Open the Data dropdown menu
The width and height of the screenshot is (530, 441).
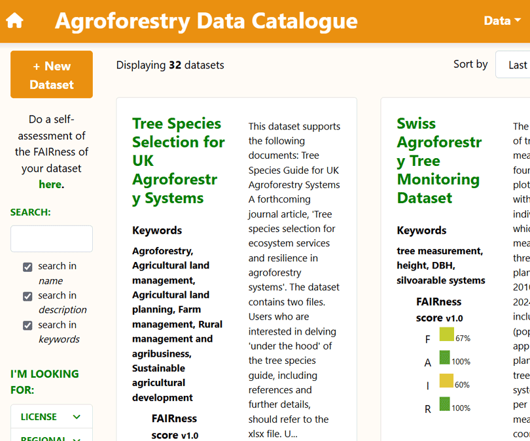pos(502,21)
